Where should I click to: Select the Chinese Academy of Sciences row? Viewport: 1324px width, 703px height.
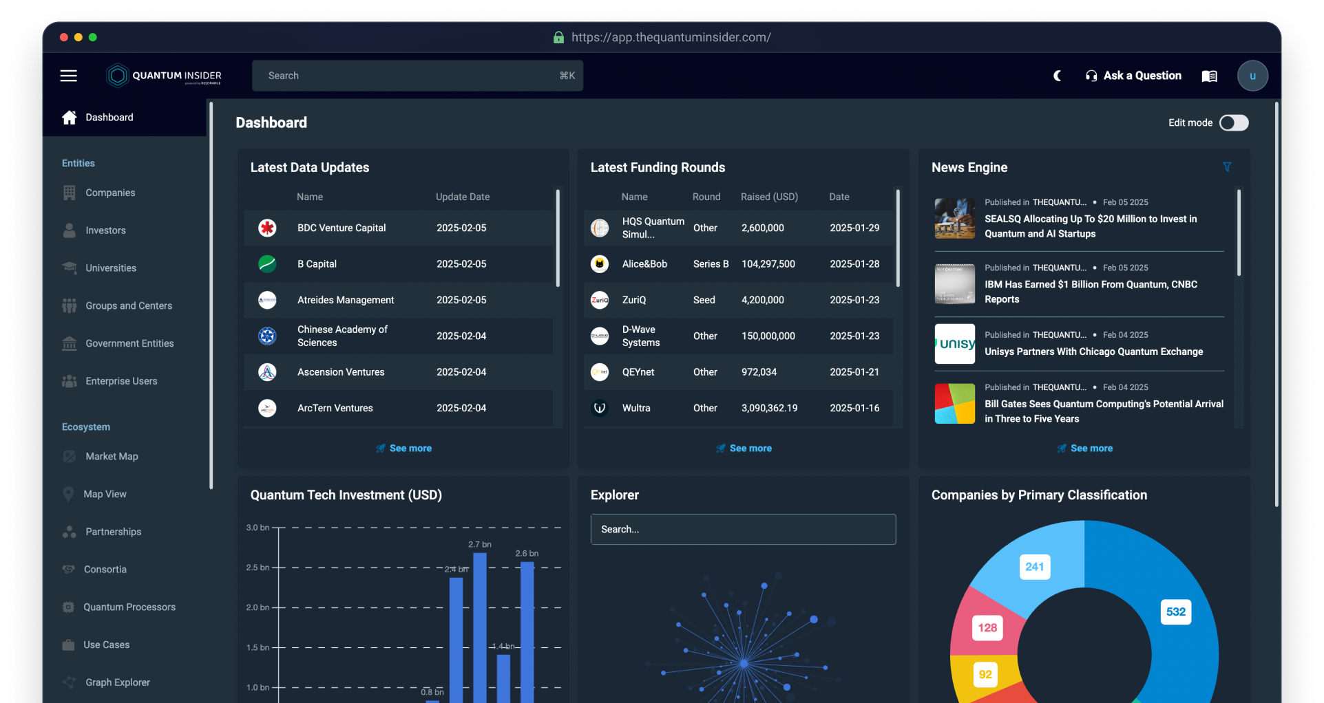click(x=398, y=336)
